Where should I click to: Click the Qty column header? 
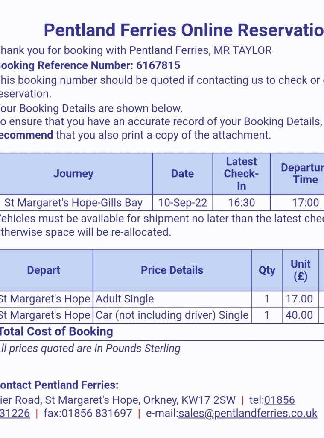click(x=267, y=270)
